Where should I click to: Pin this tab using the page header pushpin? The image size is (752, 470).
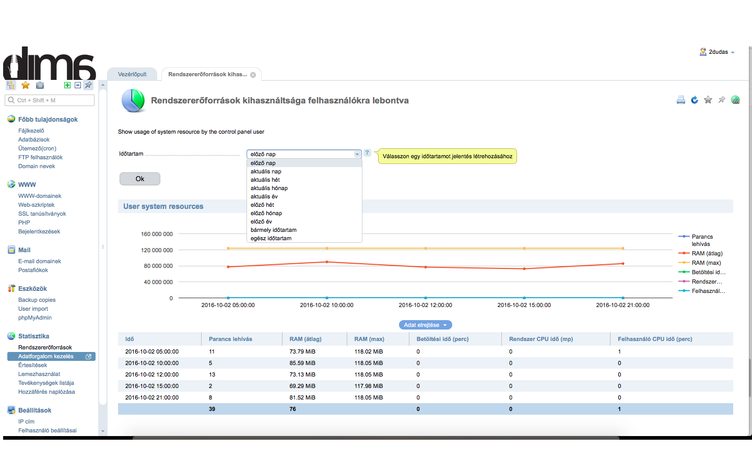click(x=721, y=100)
